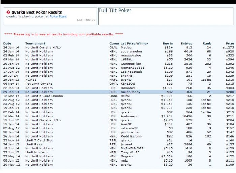Click winner name AmirSF
236x173 pixels.
[x=126, y=124]
